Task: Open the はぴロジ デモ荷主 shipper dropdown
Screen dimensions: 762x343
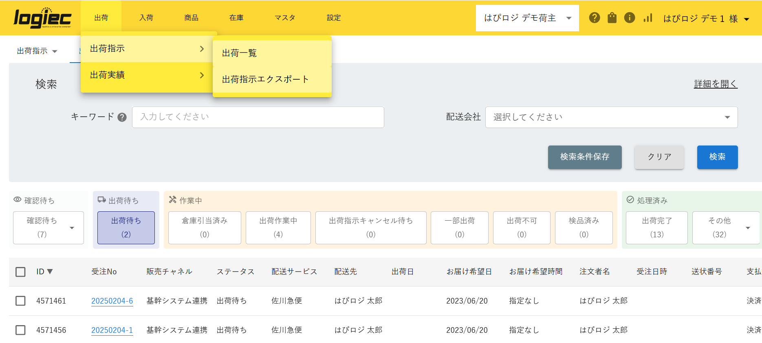Action: click(527, 18)
